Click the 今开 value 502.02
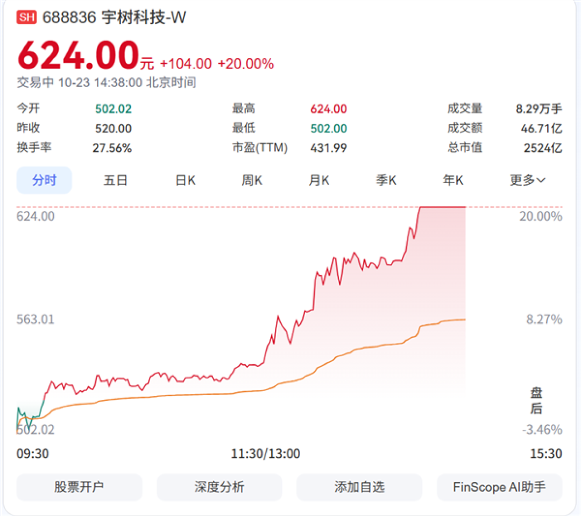Screen dimensions: 581x516 (114, 109)
